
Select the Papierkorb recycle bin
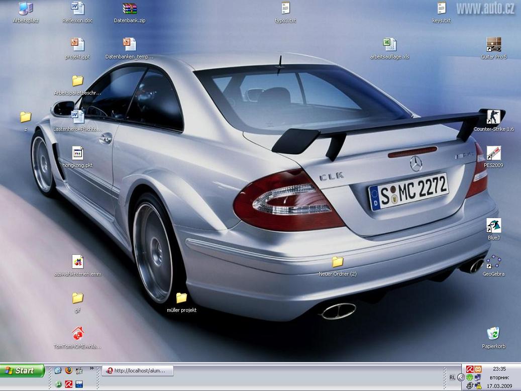click(493, 334)
